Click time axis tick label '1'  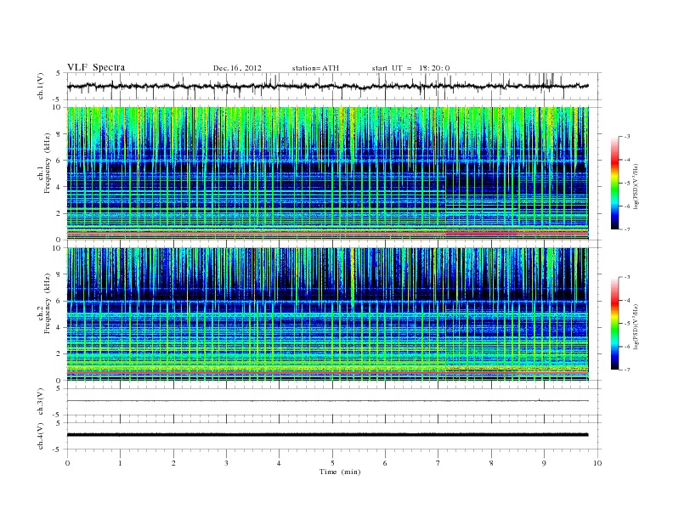click(120, 463)
